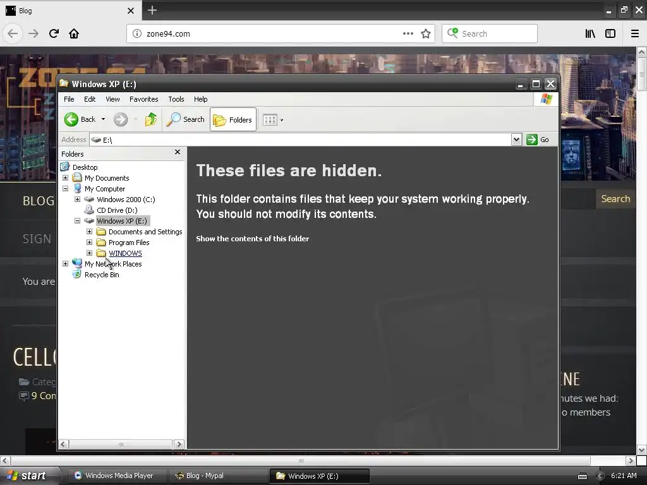This screenshot has height=485, width=647.
Task: Click the Search button on the webpage
Action: coord(615,199)
